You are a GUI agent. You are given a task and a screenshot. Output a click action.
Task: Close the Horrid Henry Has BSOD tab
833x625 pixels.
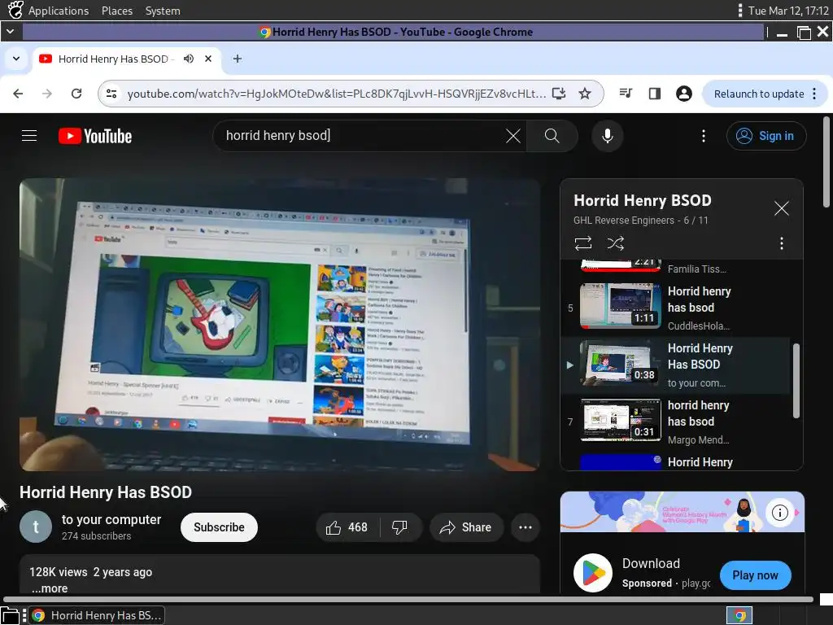coord(208,59)
